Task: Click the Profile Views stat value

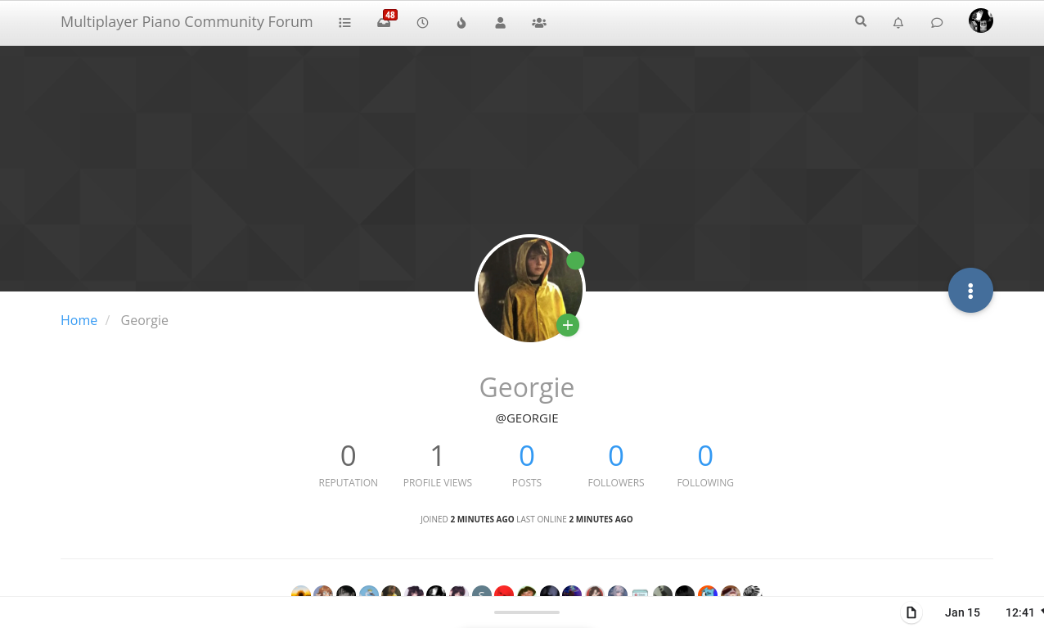Action: point(438,456)
